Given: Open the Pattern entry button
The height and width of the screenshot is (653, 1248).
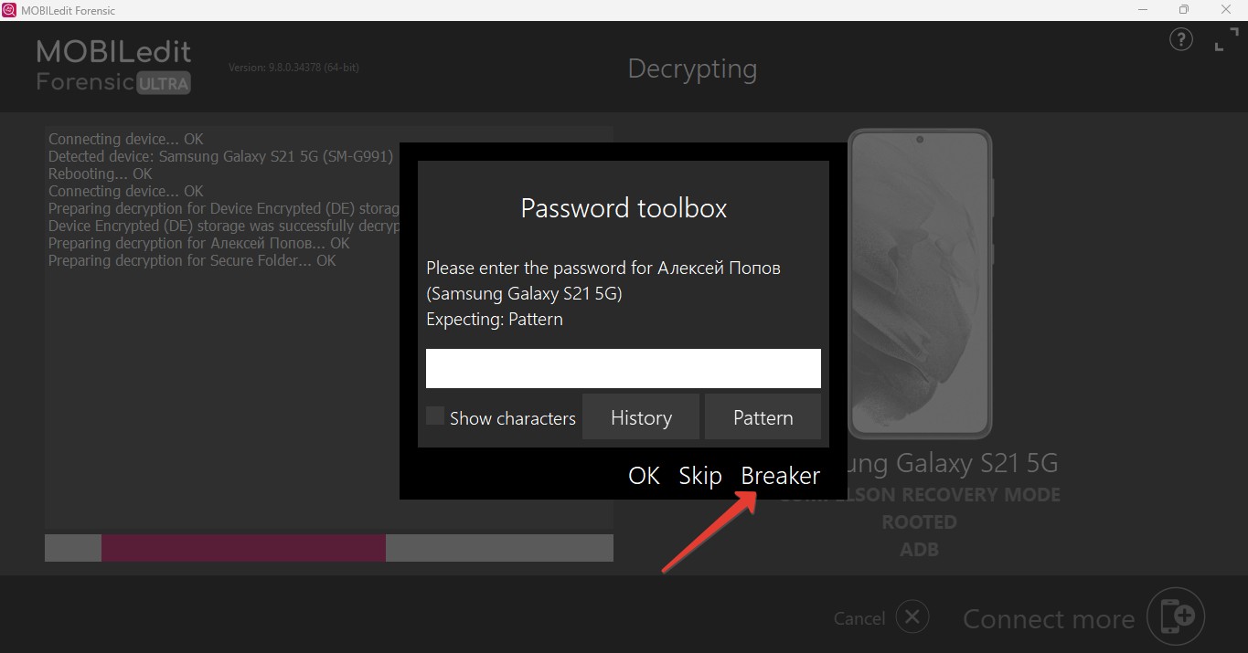Looking at the screenshot, I should [x=763, y=417].
